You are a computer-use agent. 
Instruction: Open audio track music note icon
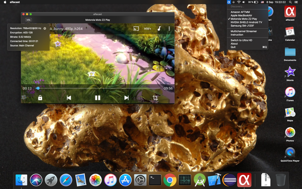click(159, 29)
